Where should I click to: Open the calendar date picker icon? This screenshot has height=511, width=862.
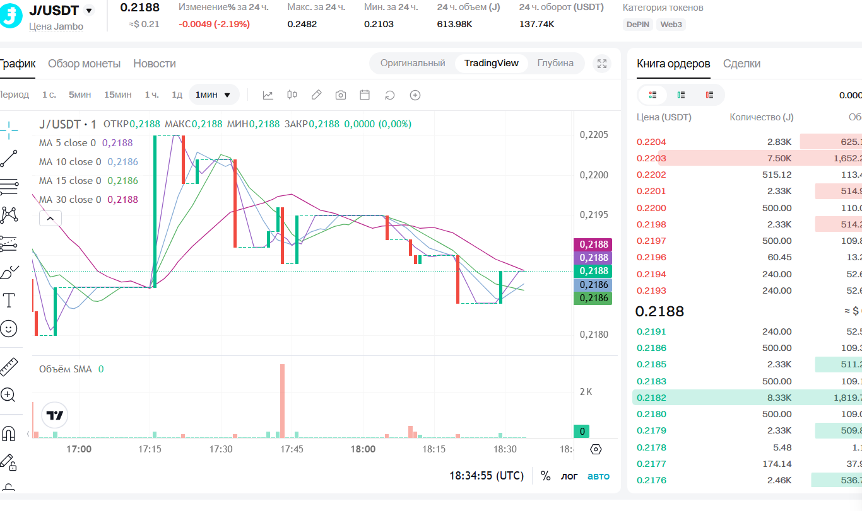[365, 95]
